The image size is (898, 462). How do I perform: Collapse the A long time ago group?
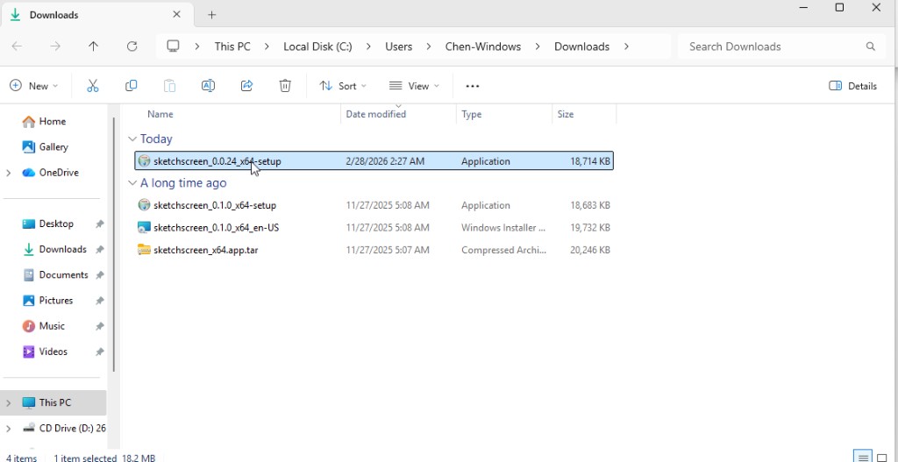(132, 182)
